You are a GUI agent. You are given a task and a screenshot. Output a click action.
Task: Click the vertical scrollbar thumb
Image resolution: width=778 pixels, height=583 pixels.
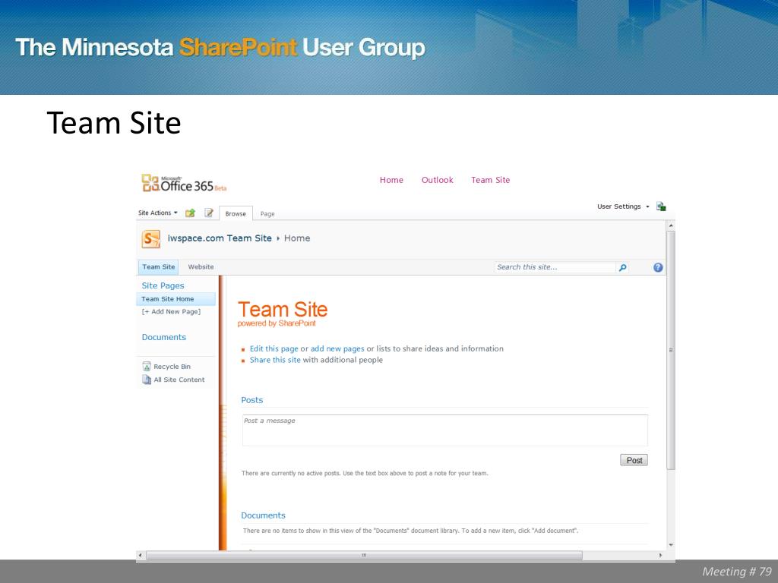pos(671,350)
